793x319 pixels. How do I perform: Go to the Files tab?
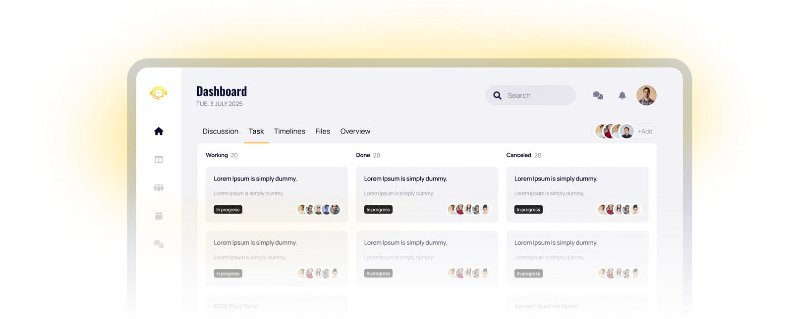[323, 132]
